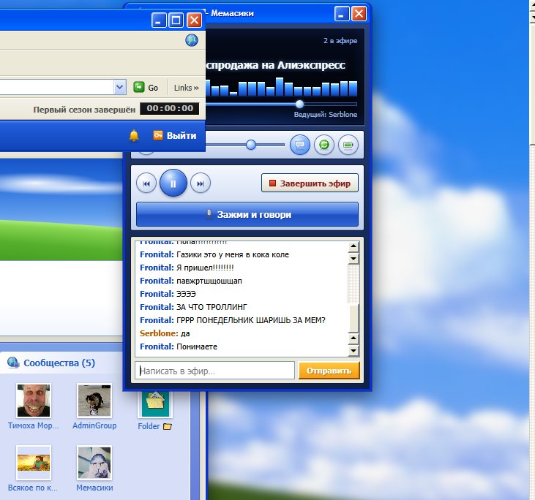The image size is (535, 500).
Task: Click the Первый сезон завершён label
Action: tap(84, 110)
